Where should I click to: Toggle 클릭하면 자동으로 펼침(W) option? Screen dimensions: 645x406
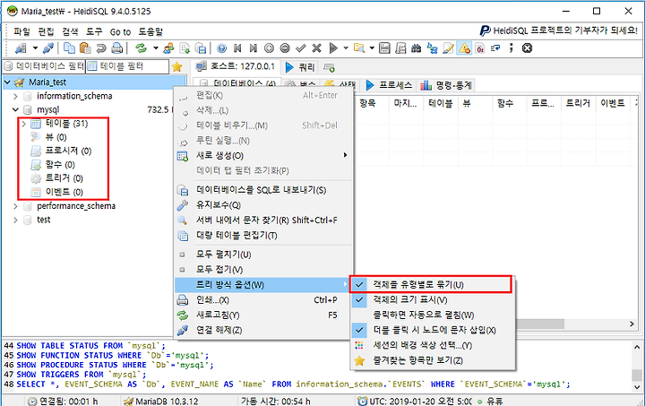[x=433, y=315]
